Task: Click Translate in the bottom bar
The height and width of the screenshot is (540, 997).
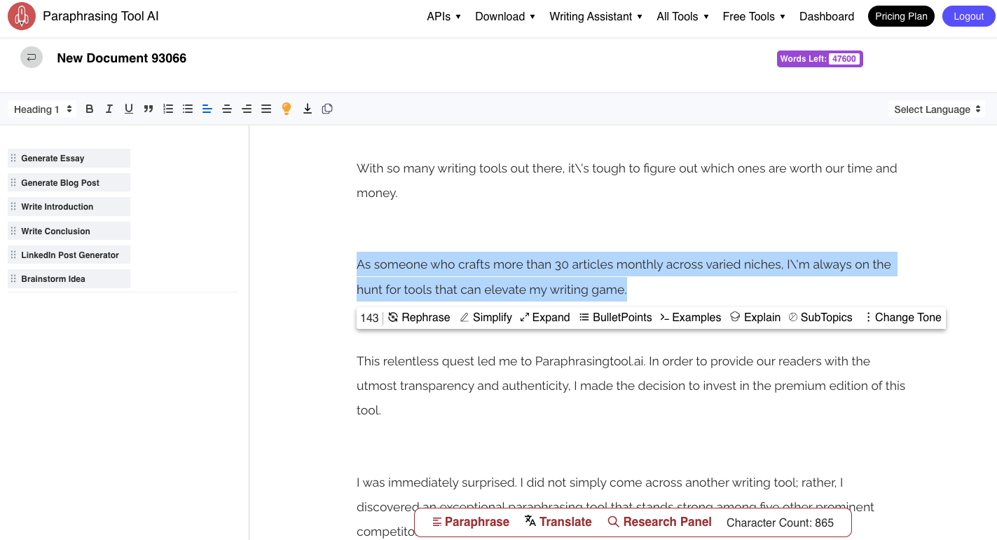Action: tap(558, 522)
